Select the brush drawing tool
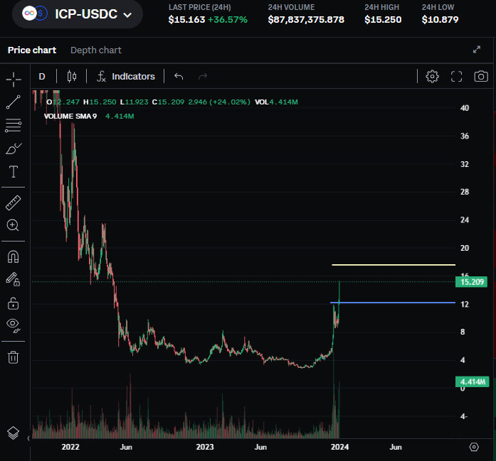This screenshot has height=461, width=496. coord(14,148)
